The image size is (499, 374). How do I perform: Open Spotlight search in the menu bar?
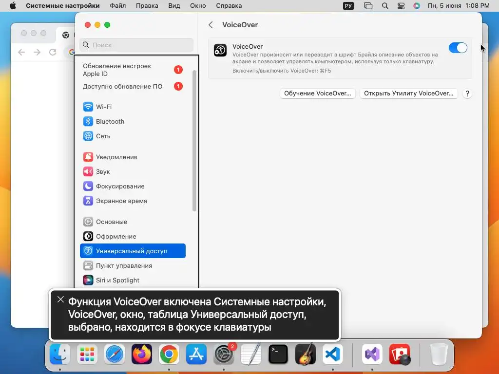tap(385, 6)
